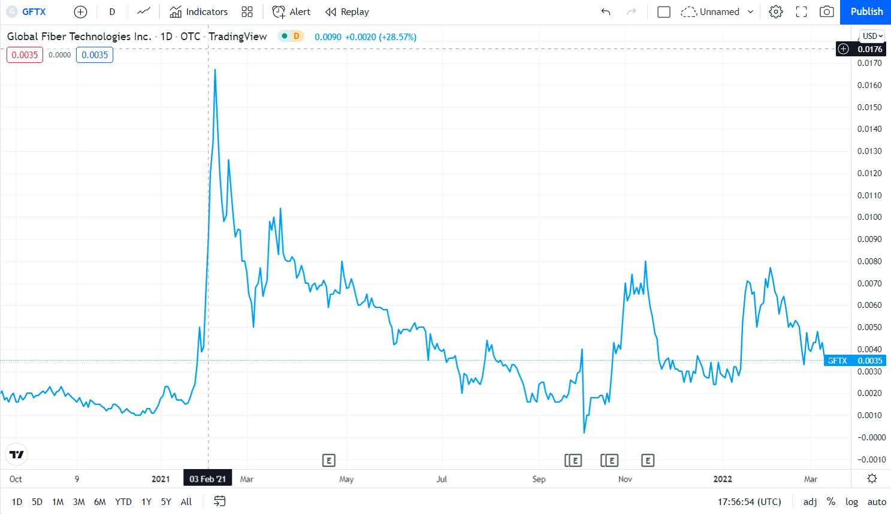Toggle percent scale mode
The width and height of the screenshot is (891, 514).
pos(831,502)
